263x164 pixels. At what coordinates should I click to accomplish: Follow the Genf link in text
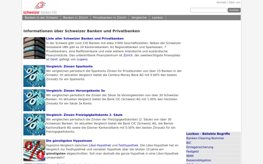point(53,59)
